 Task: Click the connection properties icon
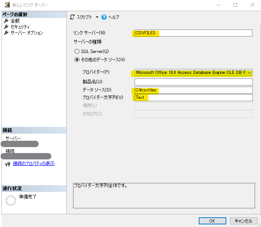click(x=8, y=164)
